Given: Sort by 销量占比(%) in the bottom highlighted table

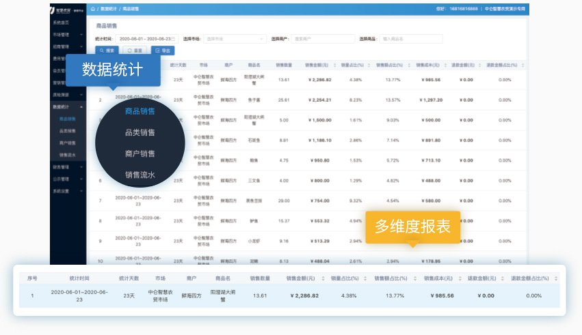Looking at the screenshot, I should pos(365,279).
